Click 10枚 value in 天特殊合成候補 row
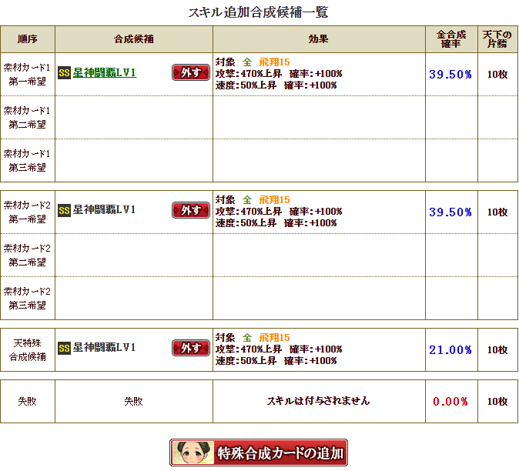 [x=497, y=350]
